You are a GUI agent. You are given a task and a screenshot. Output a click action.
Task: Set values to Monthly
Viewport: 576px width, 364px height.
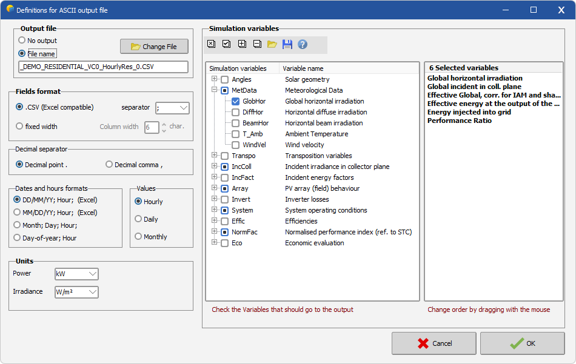pos(138,236)
